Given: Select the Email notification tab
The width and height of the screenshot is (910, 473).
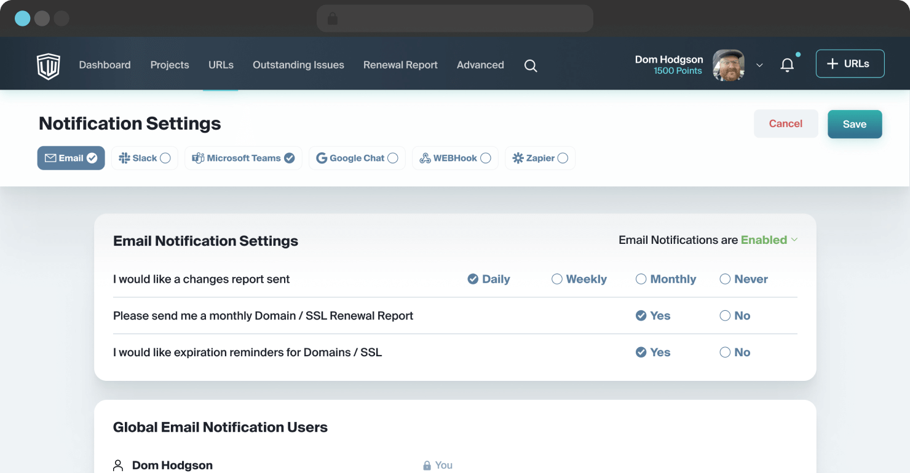Looking at the screenshot, I should click(71, 158).
